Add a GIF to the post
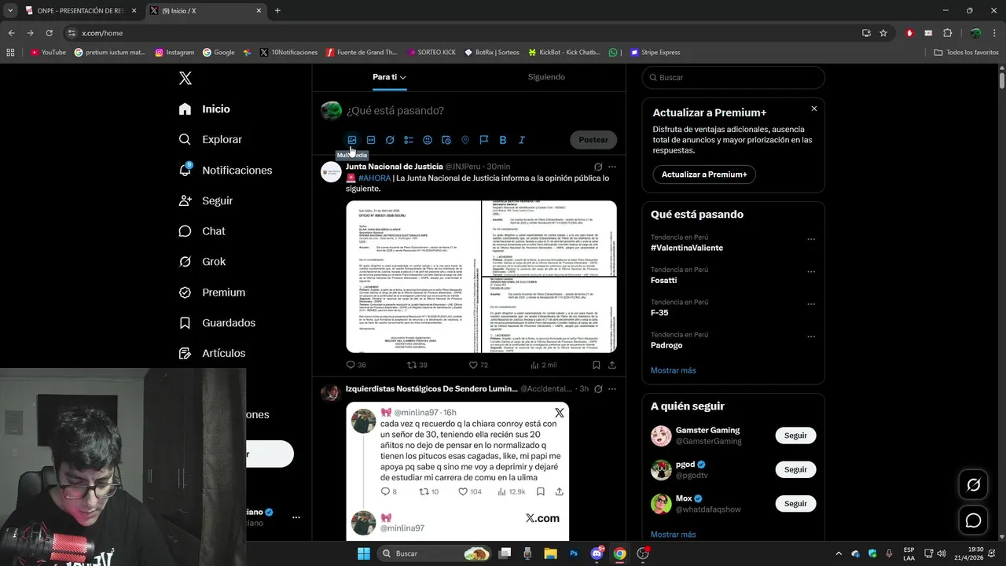Image resolution: width=1006 pixels, height=566 pixels. (371, 140)
